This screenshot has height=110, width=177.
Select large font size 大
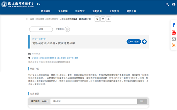coord(97,19)
